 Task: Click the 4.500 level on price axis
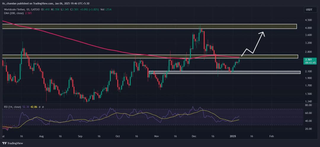coord(308,20)
